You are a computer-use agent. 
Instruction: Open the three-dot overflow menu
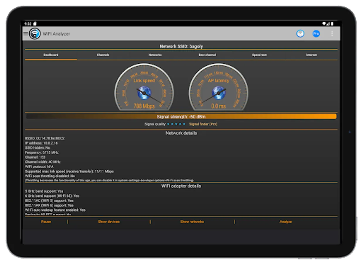point(332,34)
